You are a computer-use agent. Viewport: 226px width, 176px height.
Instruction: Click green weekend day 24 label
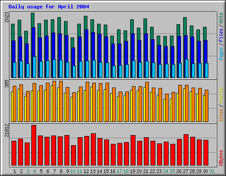point(166,171)
